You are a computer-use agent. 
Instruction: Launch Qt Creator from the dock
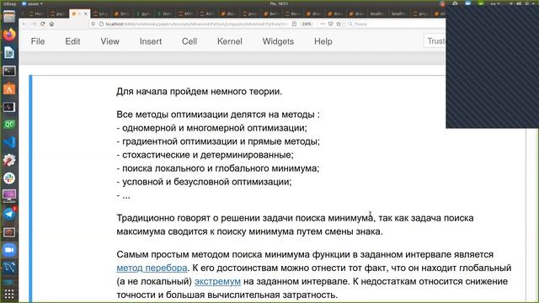coord(9,125)
